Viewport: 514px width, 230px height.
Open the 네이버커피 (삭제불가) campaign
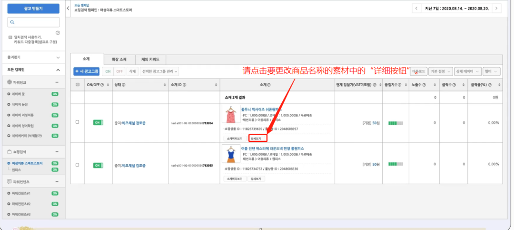click(x=27, y=136)
